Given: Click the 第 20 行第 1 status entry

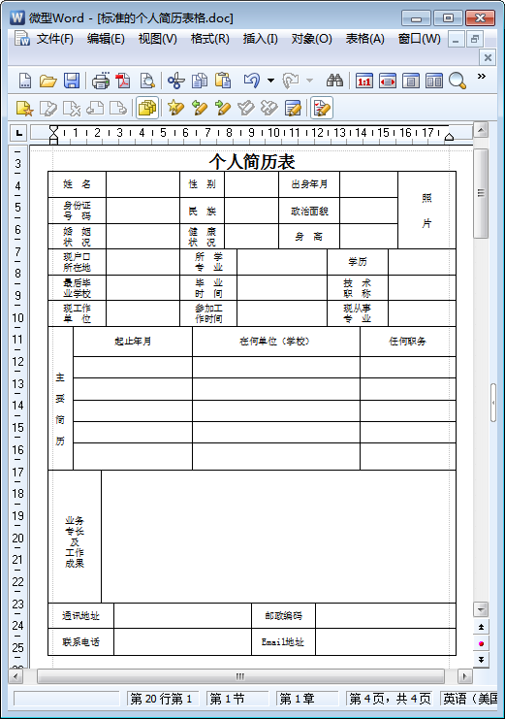Looking at the screenshot, I should [163, 699].
